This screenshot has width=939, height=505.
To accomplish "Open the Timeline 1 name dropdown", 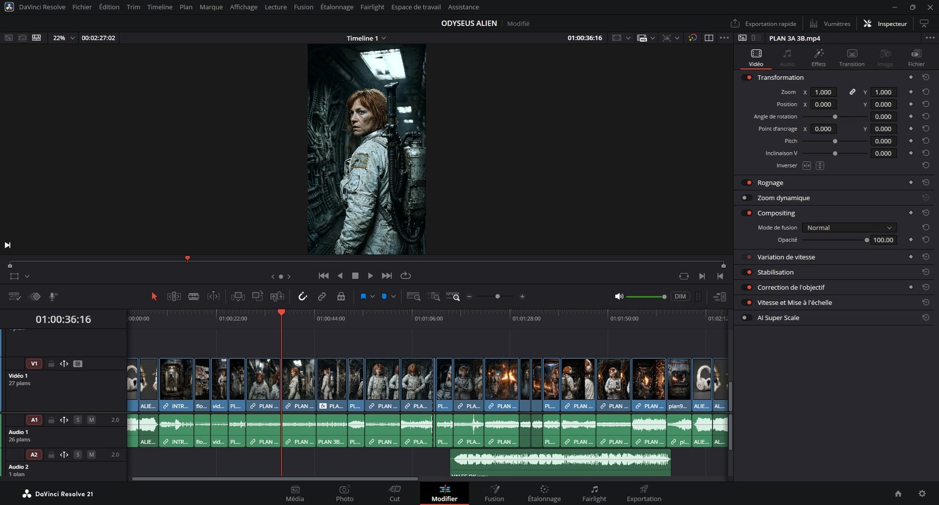I will [366, 38].
